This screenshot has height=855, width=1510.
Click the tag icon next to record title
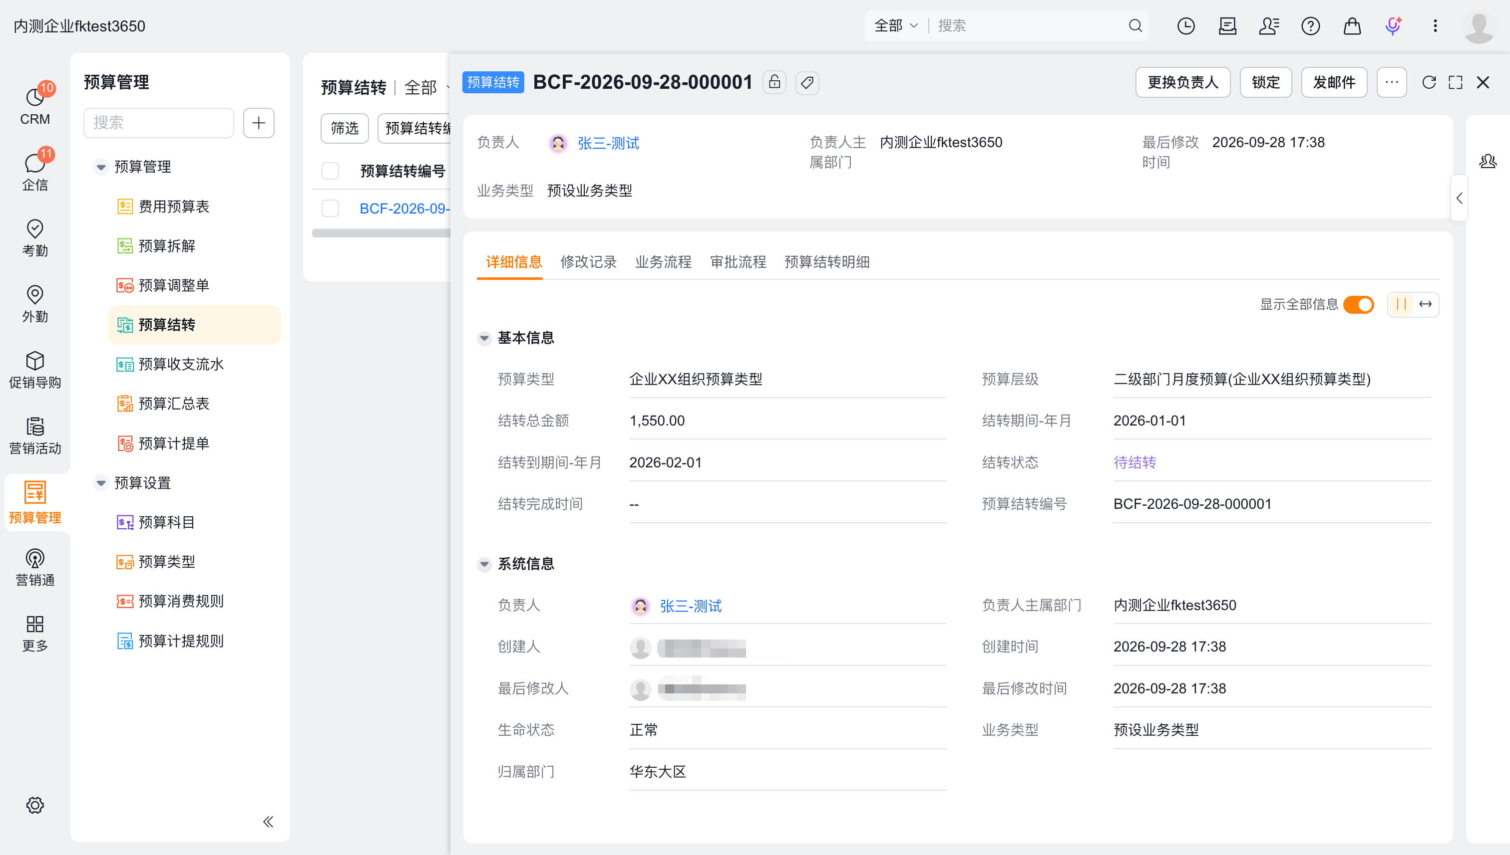click(x=807, y=82)
